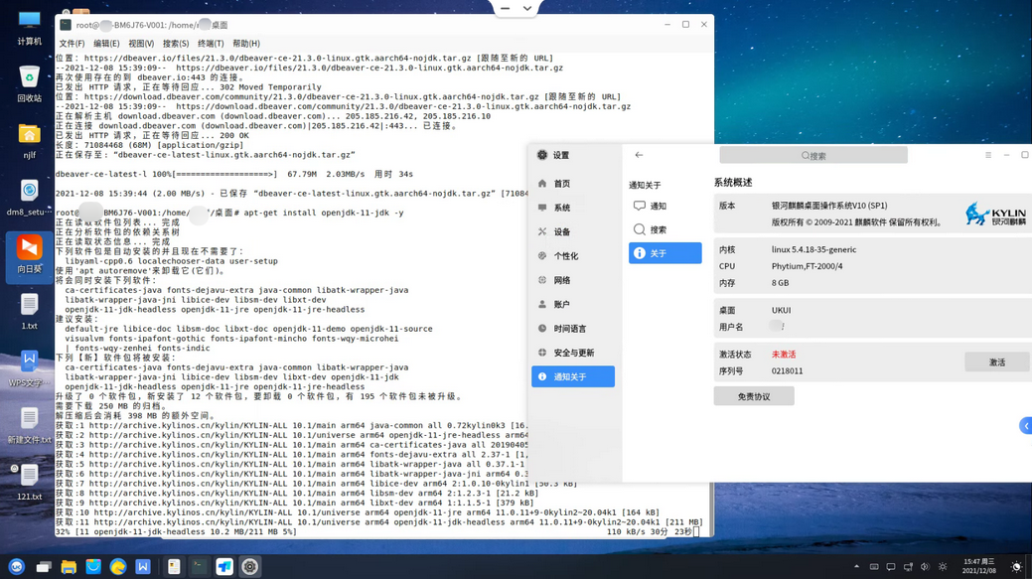Image resolution: width=1033 pixels, height=579 pixels.
Task: Select 121.txt file on desktop
Action: [29, 483]
